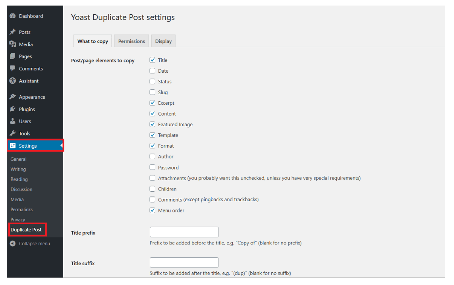Select the What to copy tab
Screen dimensions: 454x285
pos(93,41)
